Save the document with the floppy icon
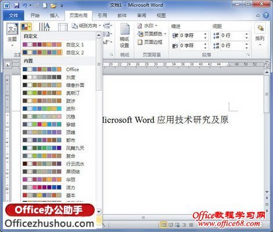This screenshot has height=232, width=273. click(17, 5)
